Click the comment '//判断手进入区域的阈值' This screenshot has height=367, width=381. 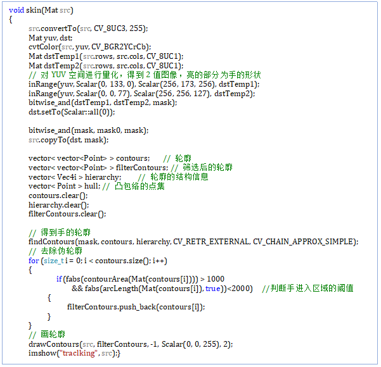307,289
